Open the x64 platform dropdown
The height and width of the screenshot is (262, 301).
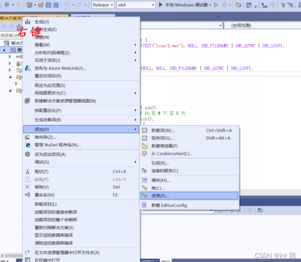[135, 5]
